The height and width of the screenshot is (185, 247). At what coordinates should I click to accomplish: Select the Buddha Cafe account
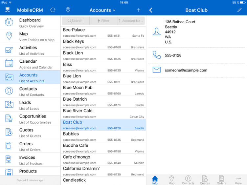click(x=103, y=148)
